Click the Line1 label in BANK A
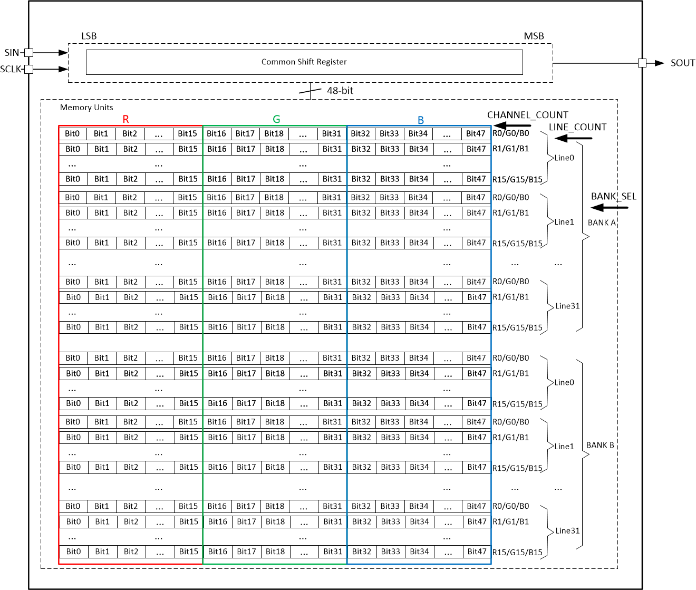The height and width of the screenshot is (590, 696). click(564, 222)
